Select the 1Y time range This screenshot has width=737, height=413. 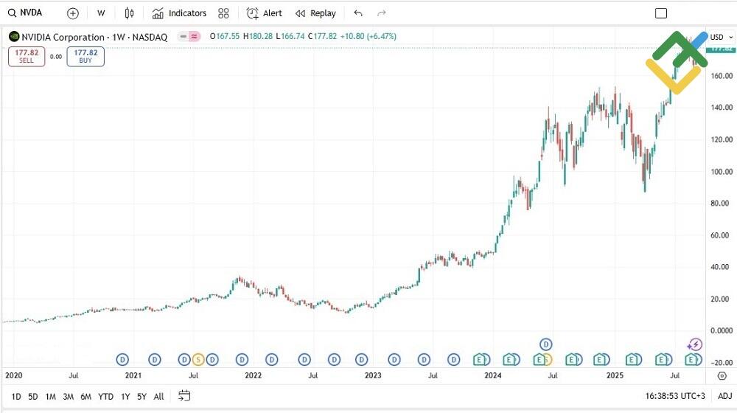(125, 397)
